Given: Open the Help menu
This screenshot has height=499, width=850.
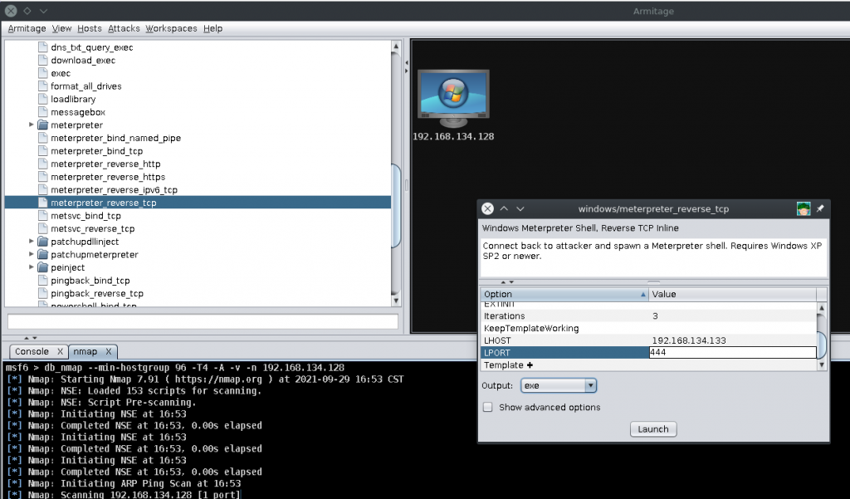Looking at the screenshot, I should 213,28.
